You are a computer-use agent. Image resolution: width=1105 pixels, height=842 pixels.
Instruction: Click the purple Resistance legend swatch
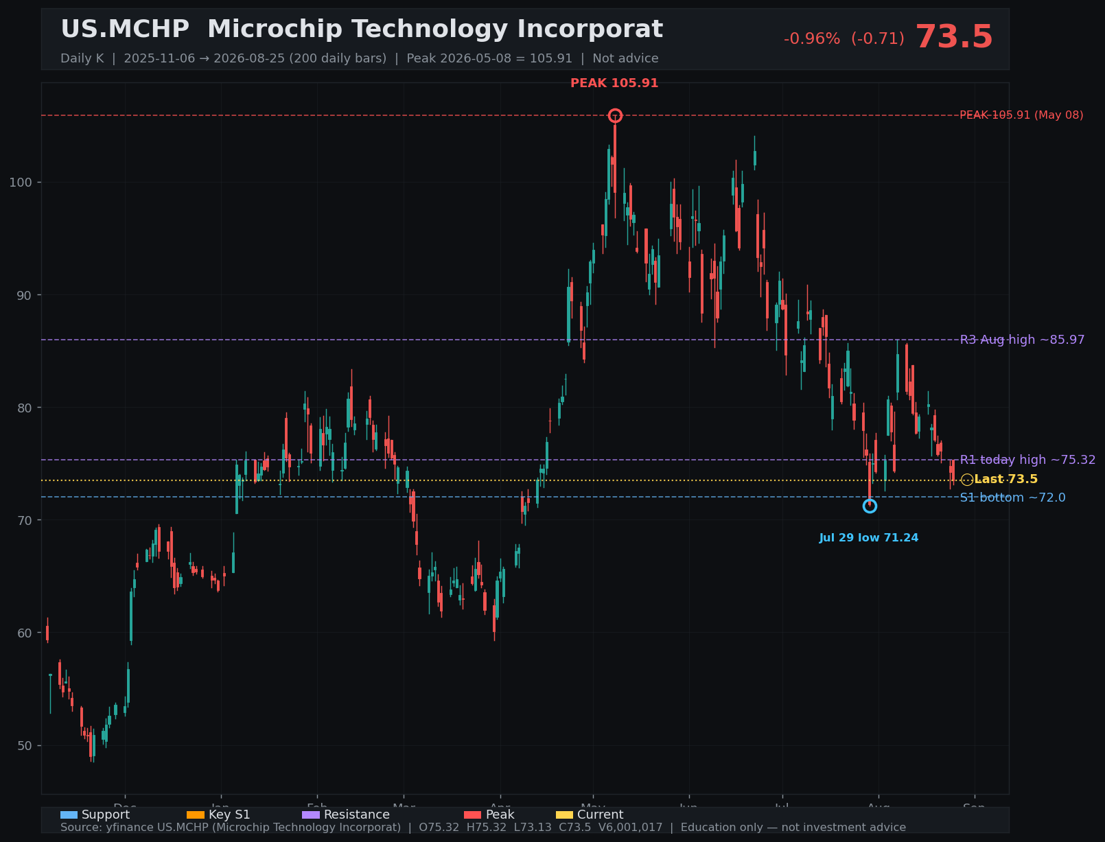click(311, 815)
